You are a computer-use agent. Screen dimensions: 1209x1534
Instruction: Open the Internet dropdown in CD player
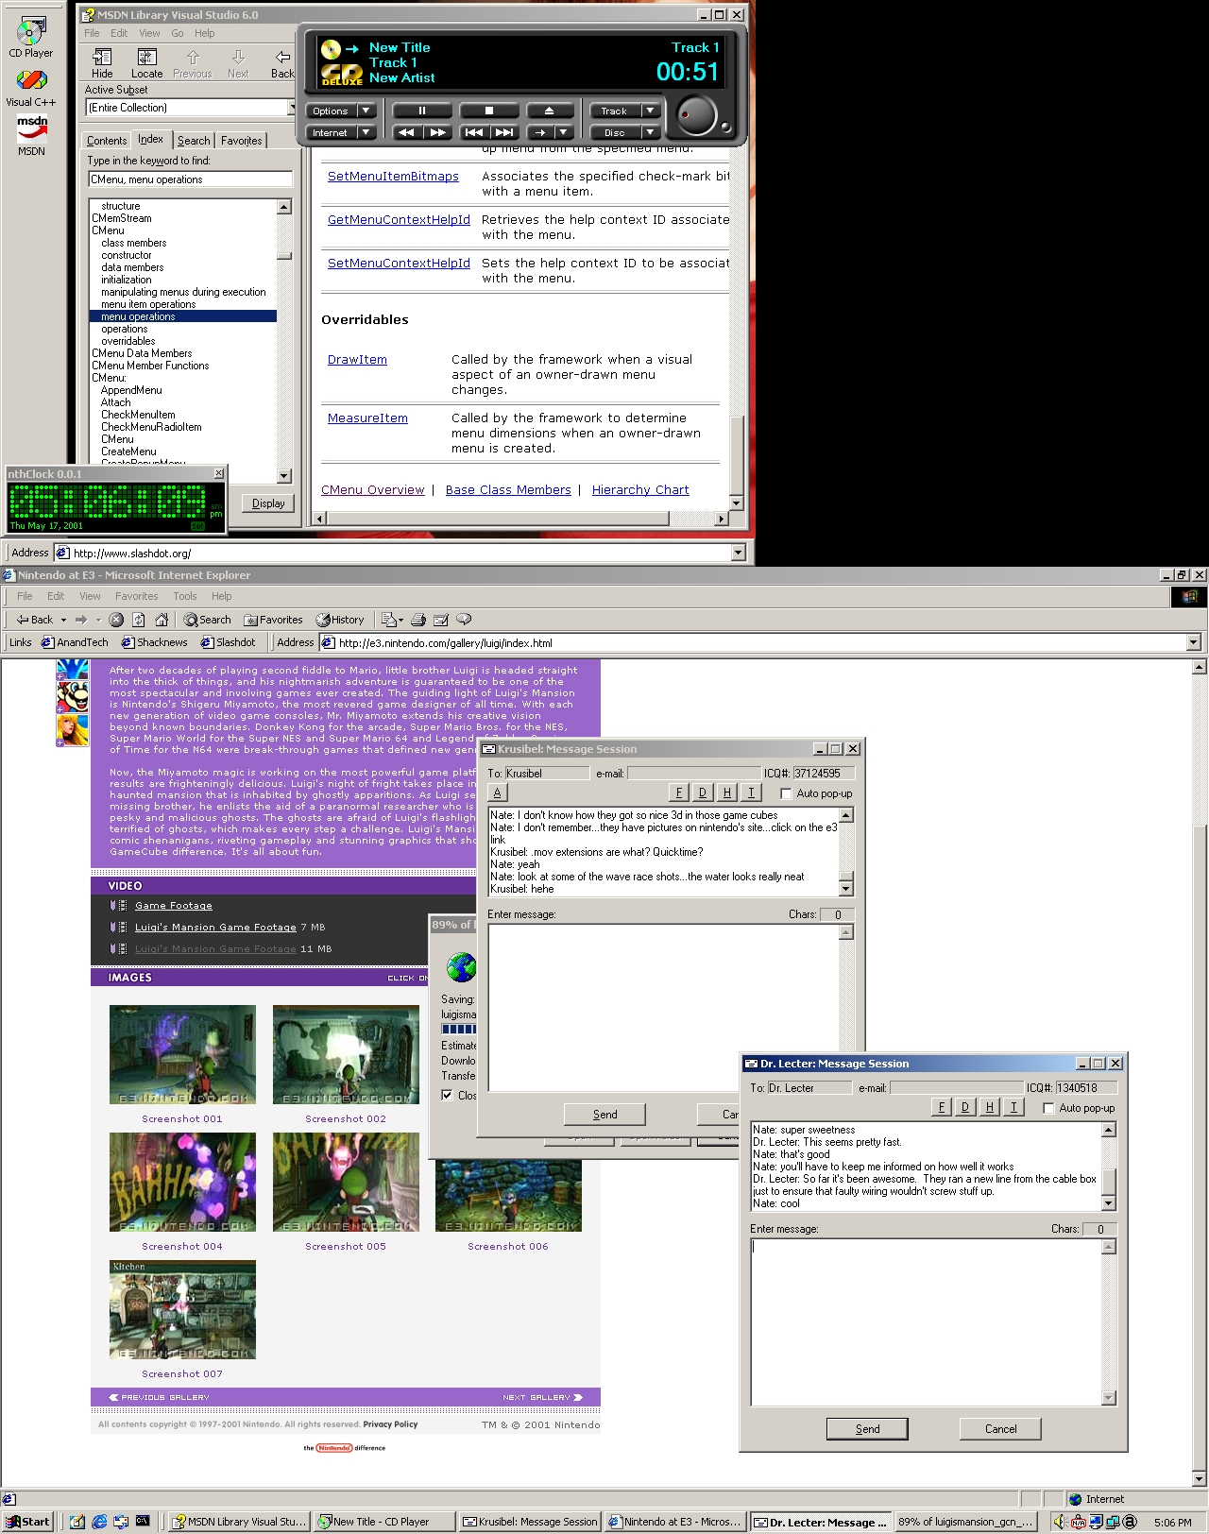click(x=366, y=132)
